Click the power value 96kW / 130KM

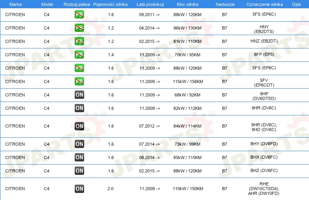pos(187,28)
